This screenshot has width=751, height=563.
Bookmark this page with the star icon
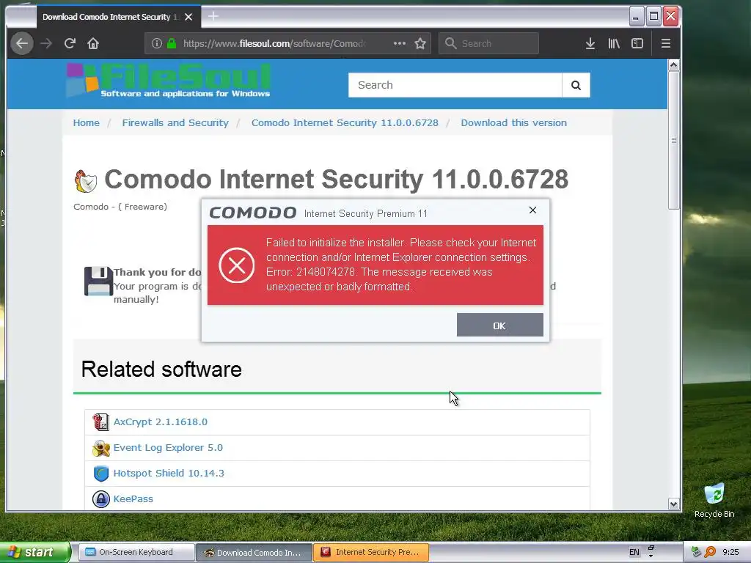point(420,43)
